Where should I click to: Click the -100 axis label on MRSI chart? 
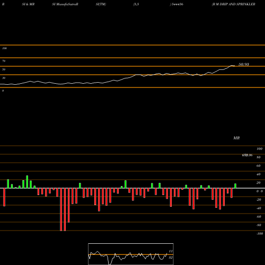(x=260, y=234)
